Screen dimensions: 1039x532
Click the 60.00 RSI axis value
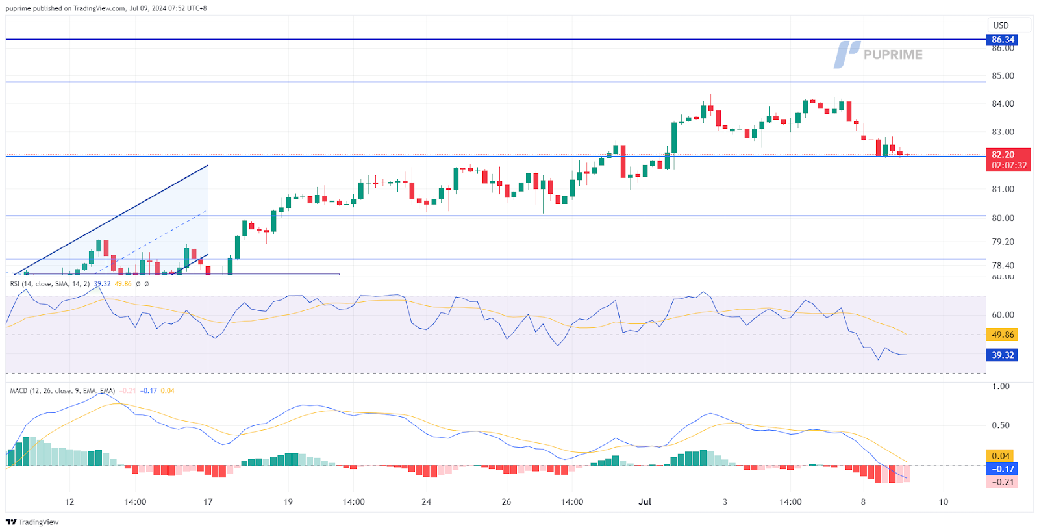pos(1003,315)
